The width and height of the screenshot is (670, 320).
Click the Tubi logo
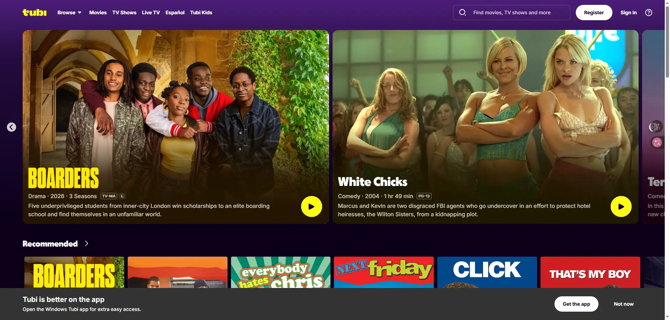(x=35, y=13)
